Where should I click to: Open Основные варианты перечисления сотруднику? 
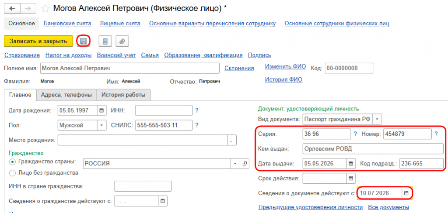pyautogui.click(x=213, y=24)
